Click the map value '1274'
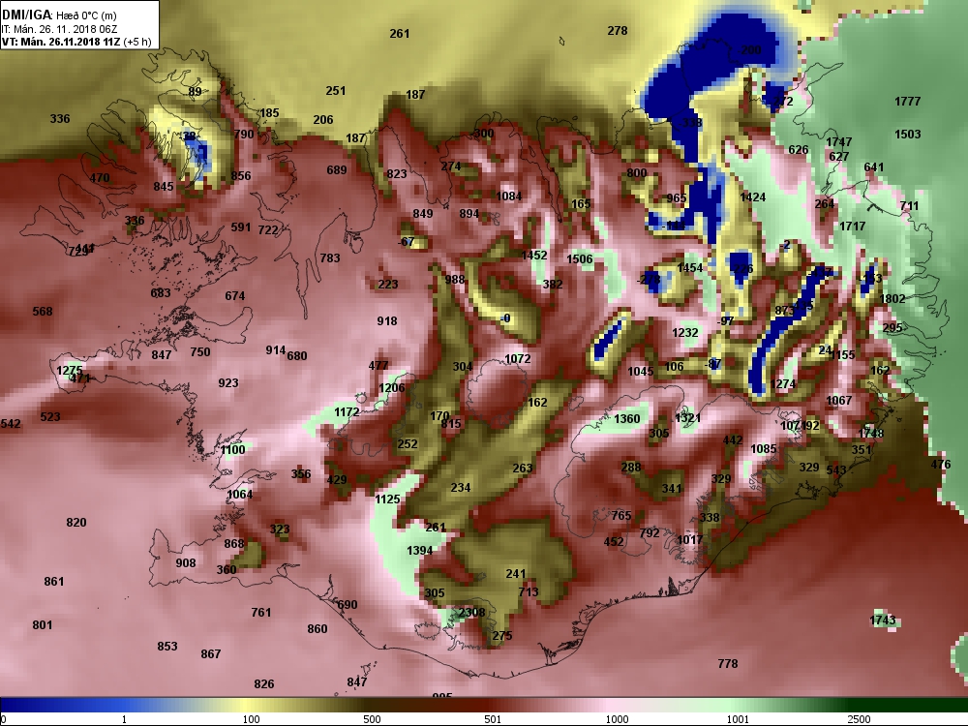The width and height of the screenshot is (968, 726). (783, 384)
